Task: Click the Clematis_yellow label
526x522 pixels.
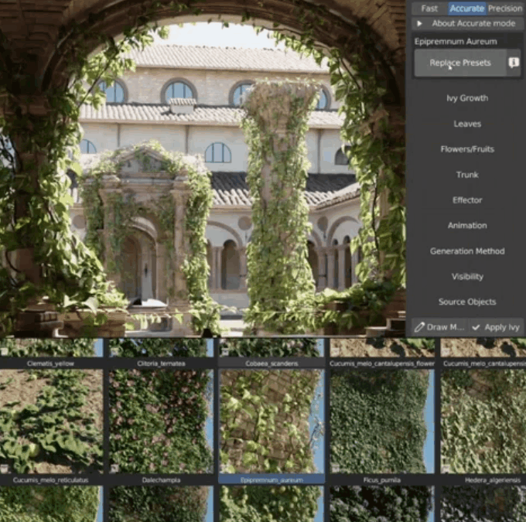Action: (50, 363)
